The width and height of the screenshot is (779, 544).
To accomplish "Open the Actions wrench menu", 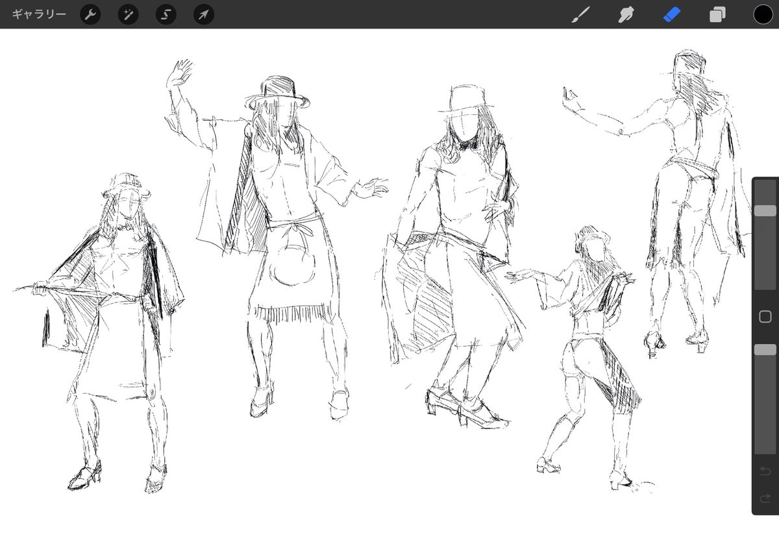I will click(x=90, y=14).
